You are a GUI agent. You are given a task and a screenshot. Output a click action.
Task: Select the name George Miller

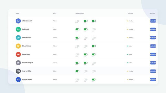27,71
